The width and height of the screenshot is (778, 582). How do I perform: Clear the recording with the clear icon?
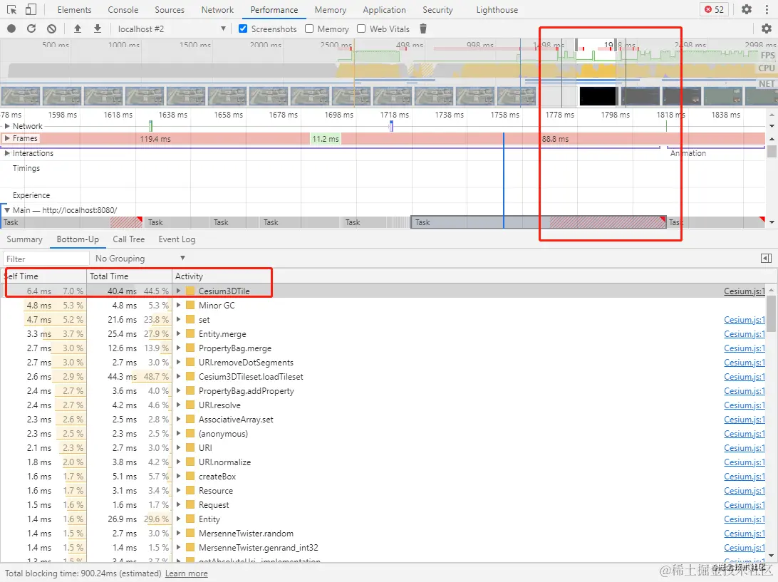(x=51, y=28)
